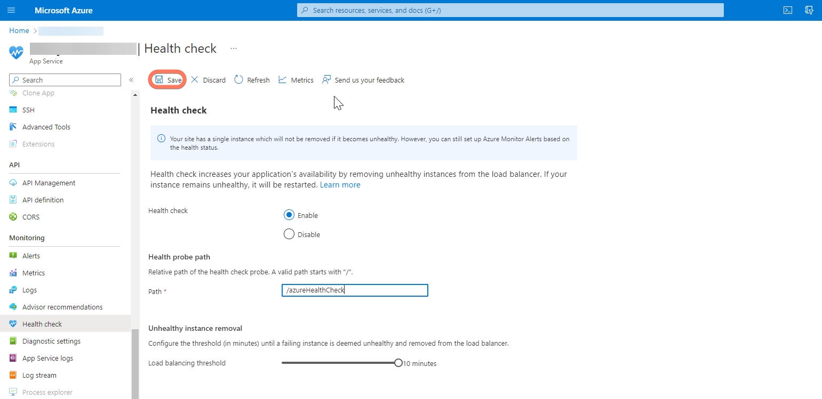
Task: Refresh the Health check page
Action: point(252,80)
